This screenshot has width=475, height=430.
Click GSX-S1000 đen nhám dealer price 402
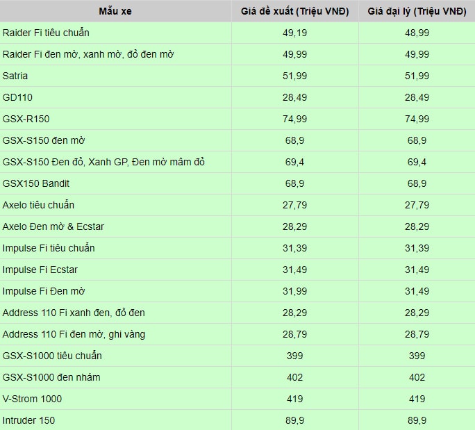tap(417, 377)
